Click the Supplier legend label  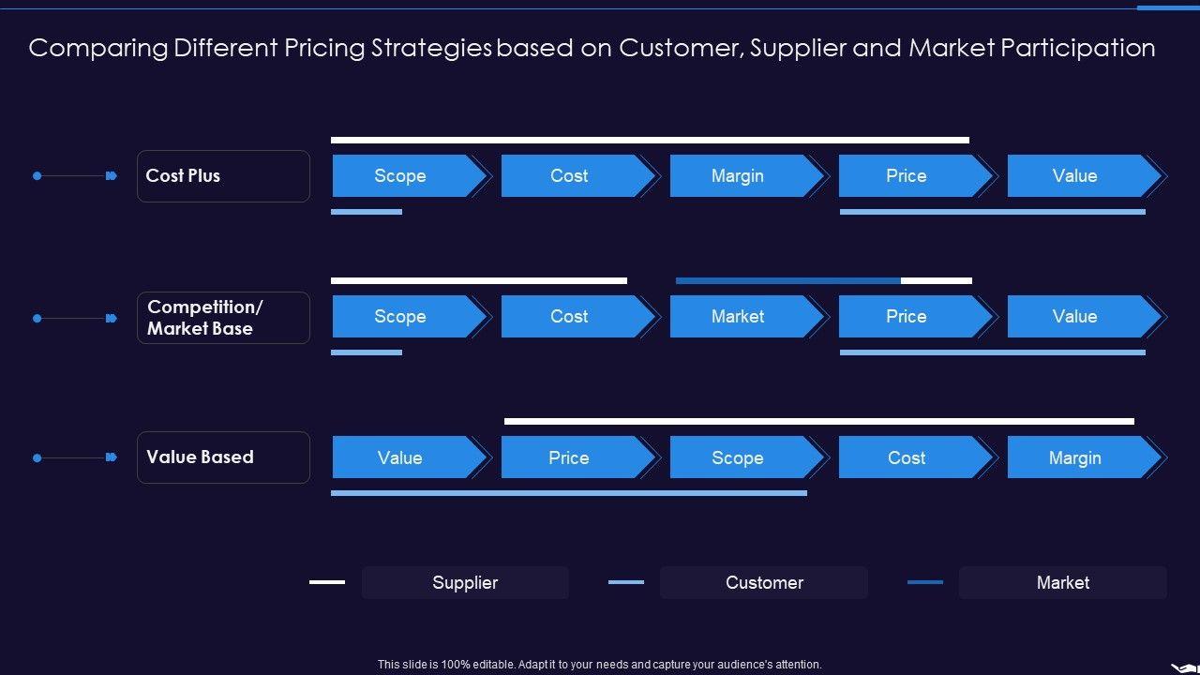click(465, 582)
